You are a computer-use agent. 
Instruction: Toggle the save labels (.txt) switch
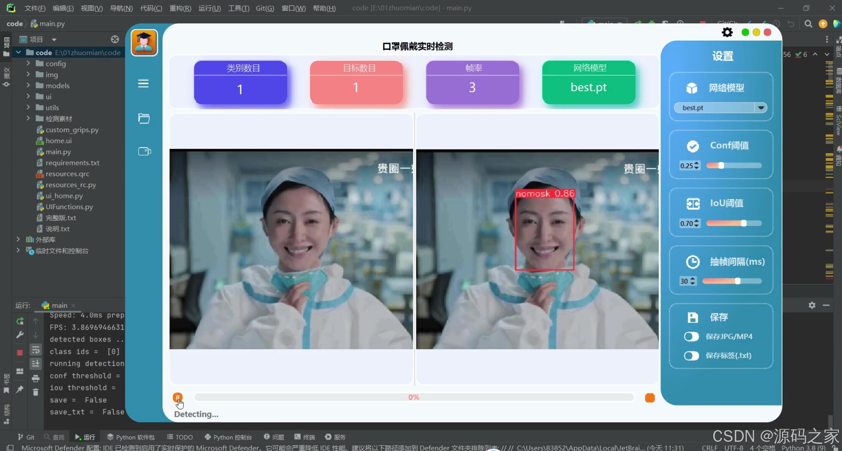[x=691, y=355]
